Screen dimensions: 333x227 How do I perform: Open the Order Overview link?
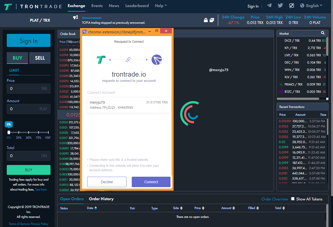coord(275,199)
